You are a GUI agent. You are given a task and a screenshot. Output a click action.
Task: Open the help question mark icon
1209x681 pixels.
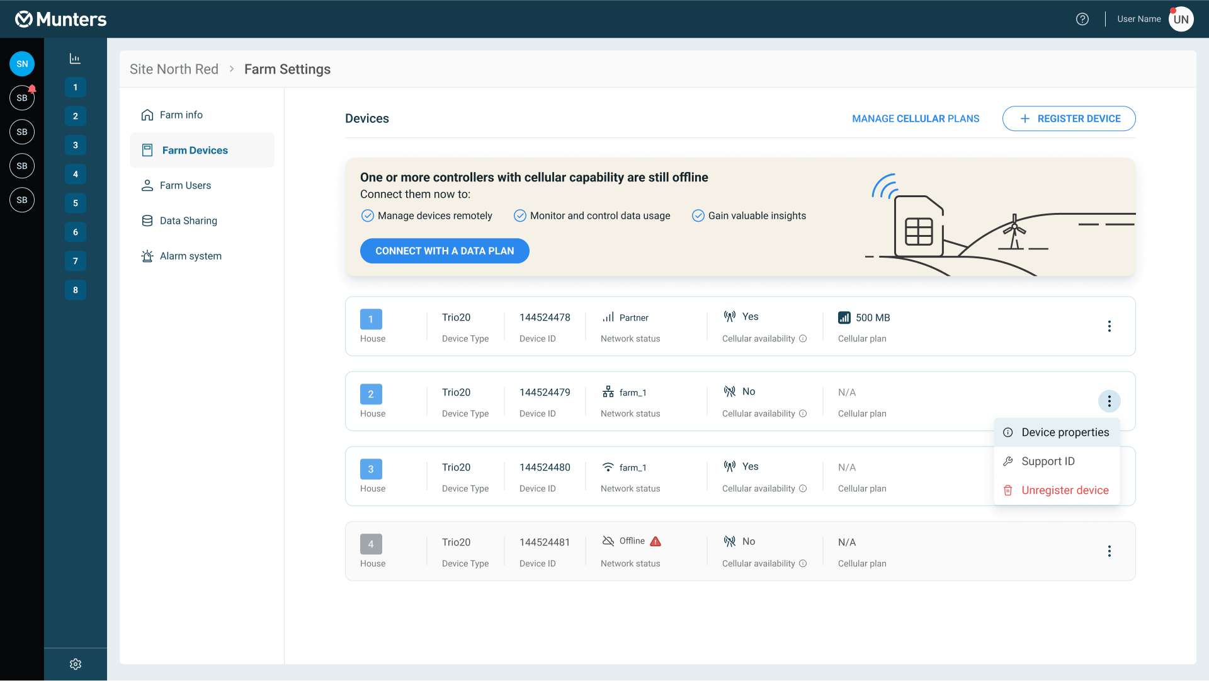pos(1082,19)
